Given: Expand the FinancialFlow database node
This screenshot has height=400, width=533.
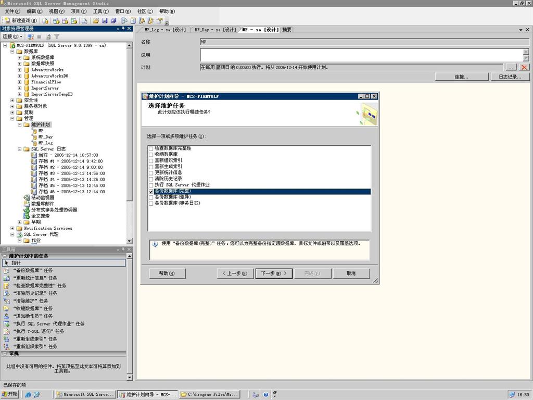Looking at the screenshot, I should pos(19,82).
